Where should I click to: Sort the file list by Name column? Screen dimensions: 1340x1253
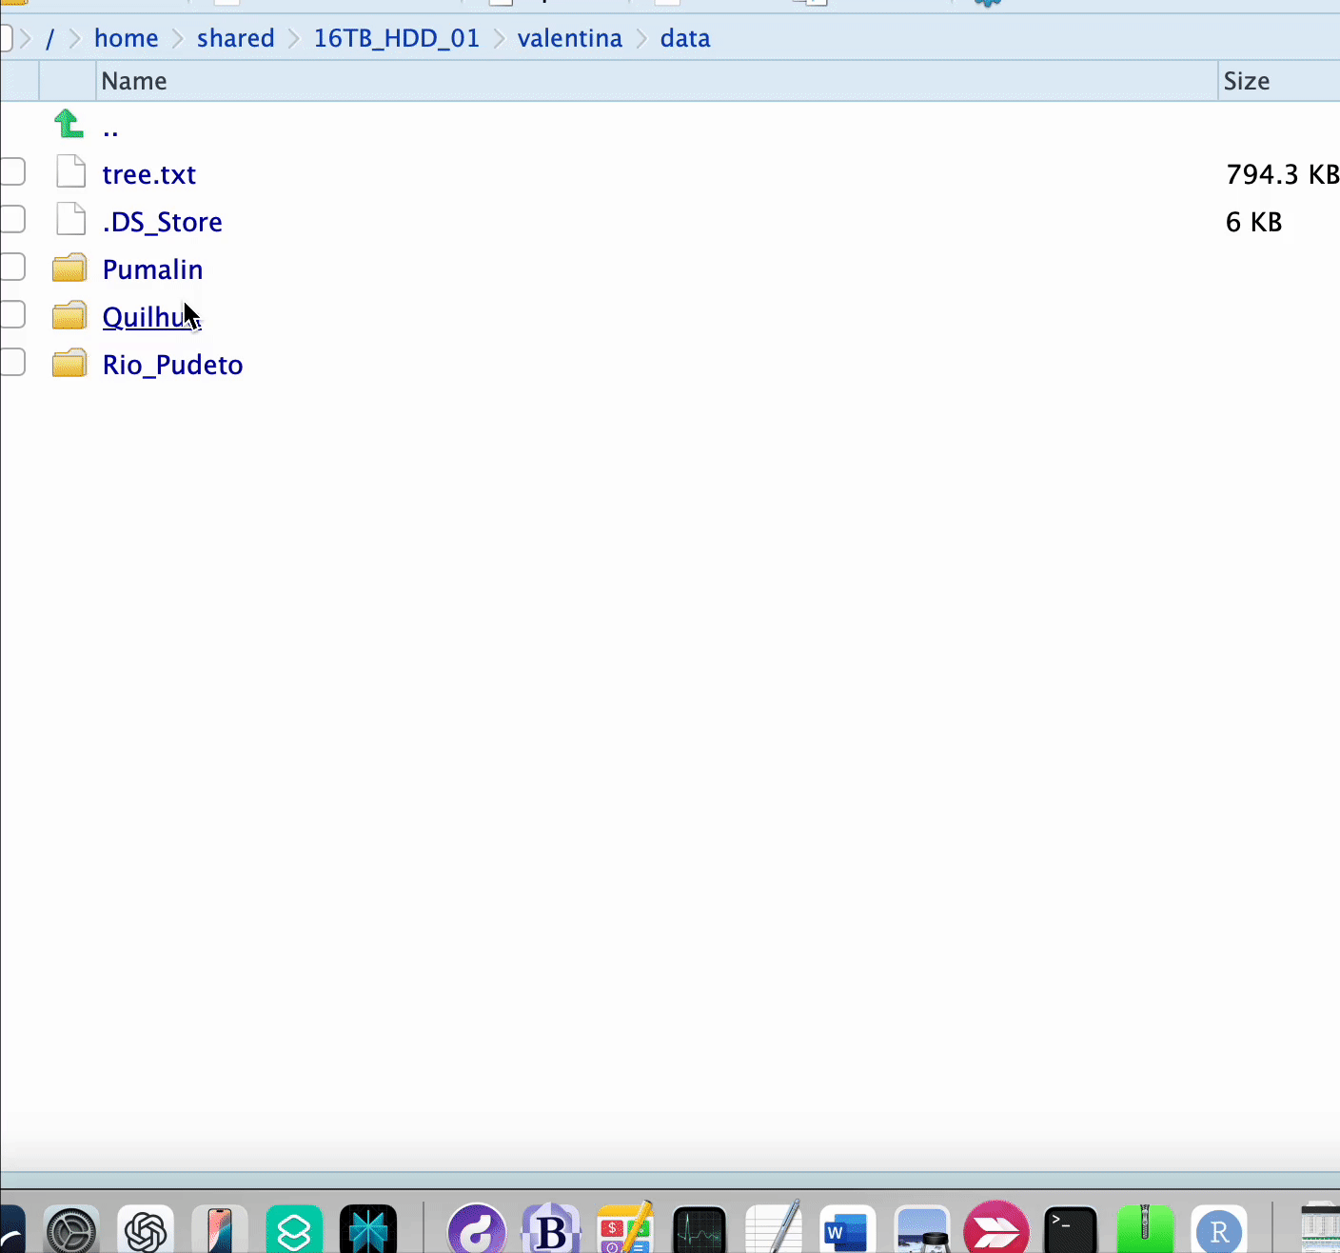click(x=134, y=81)
